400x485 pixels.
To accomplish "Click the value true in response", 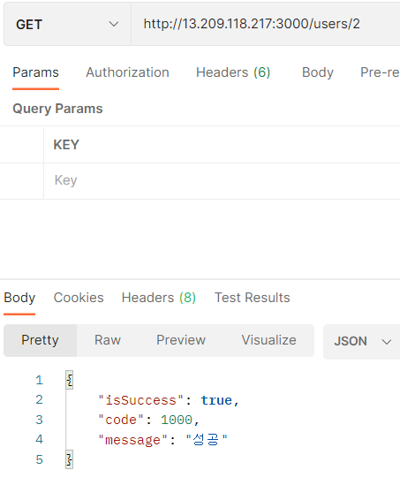I will (x=216, y=400).
